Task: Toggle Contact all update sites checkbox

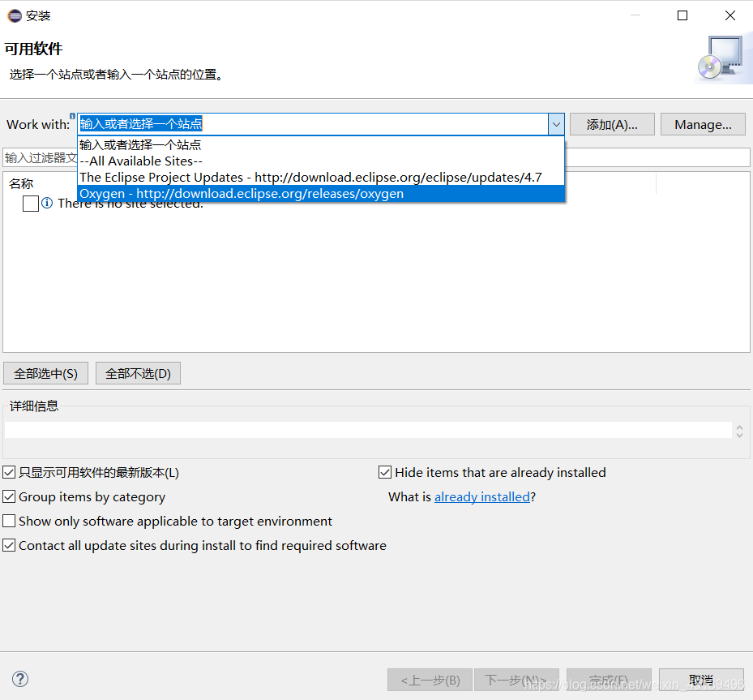Action: tap(9, 545)
